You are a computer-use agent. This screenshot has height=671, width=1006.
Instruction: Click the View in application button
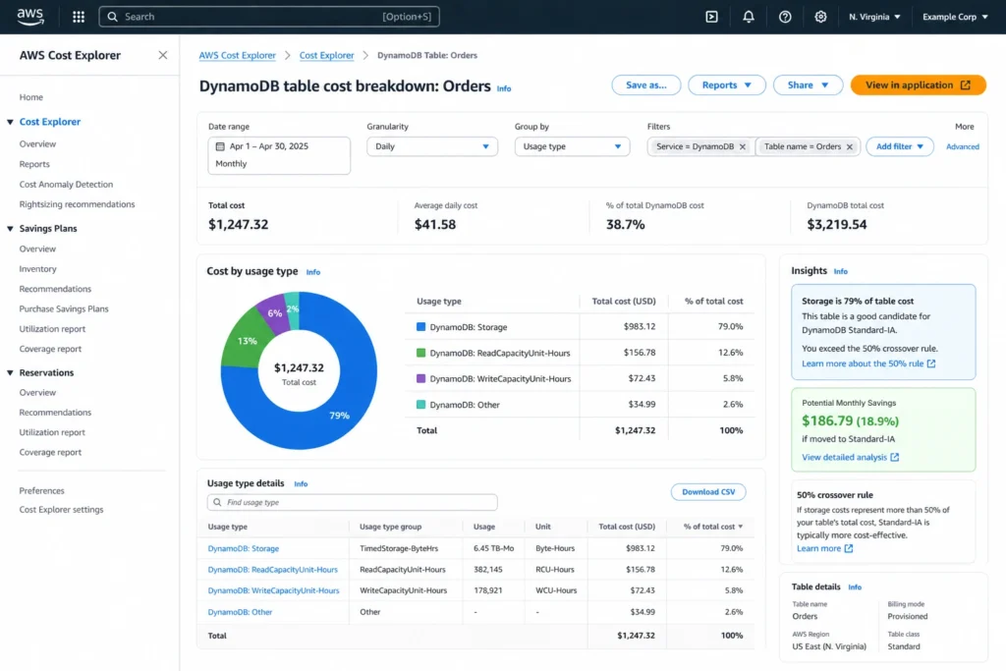coord(918,84)
